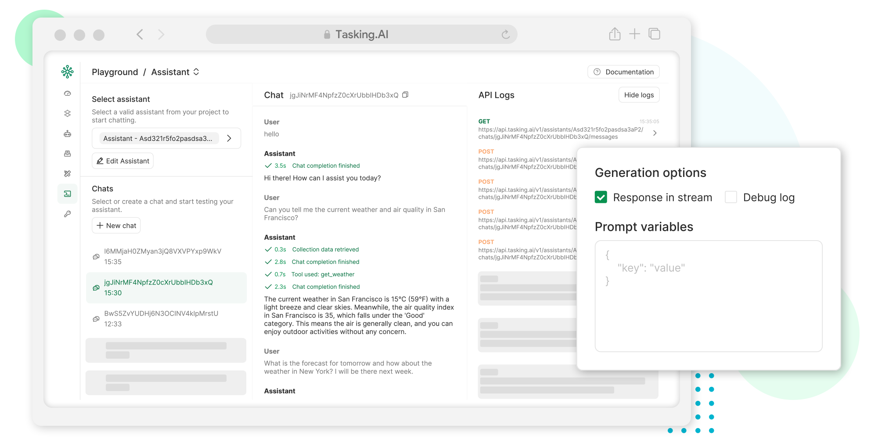Hide logs using the Hide logs button
The height and width of the screenshot is (439, 878).
click(x=639, y=94)
